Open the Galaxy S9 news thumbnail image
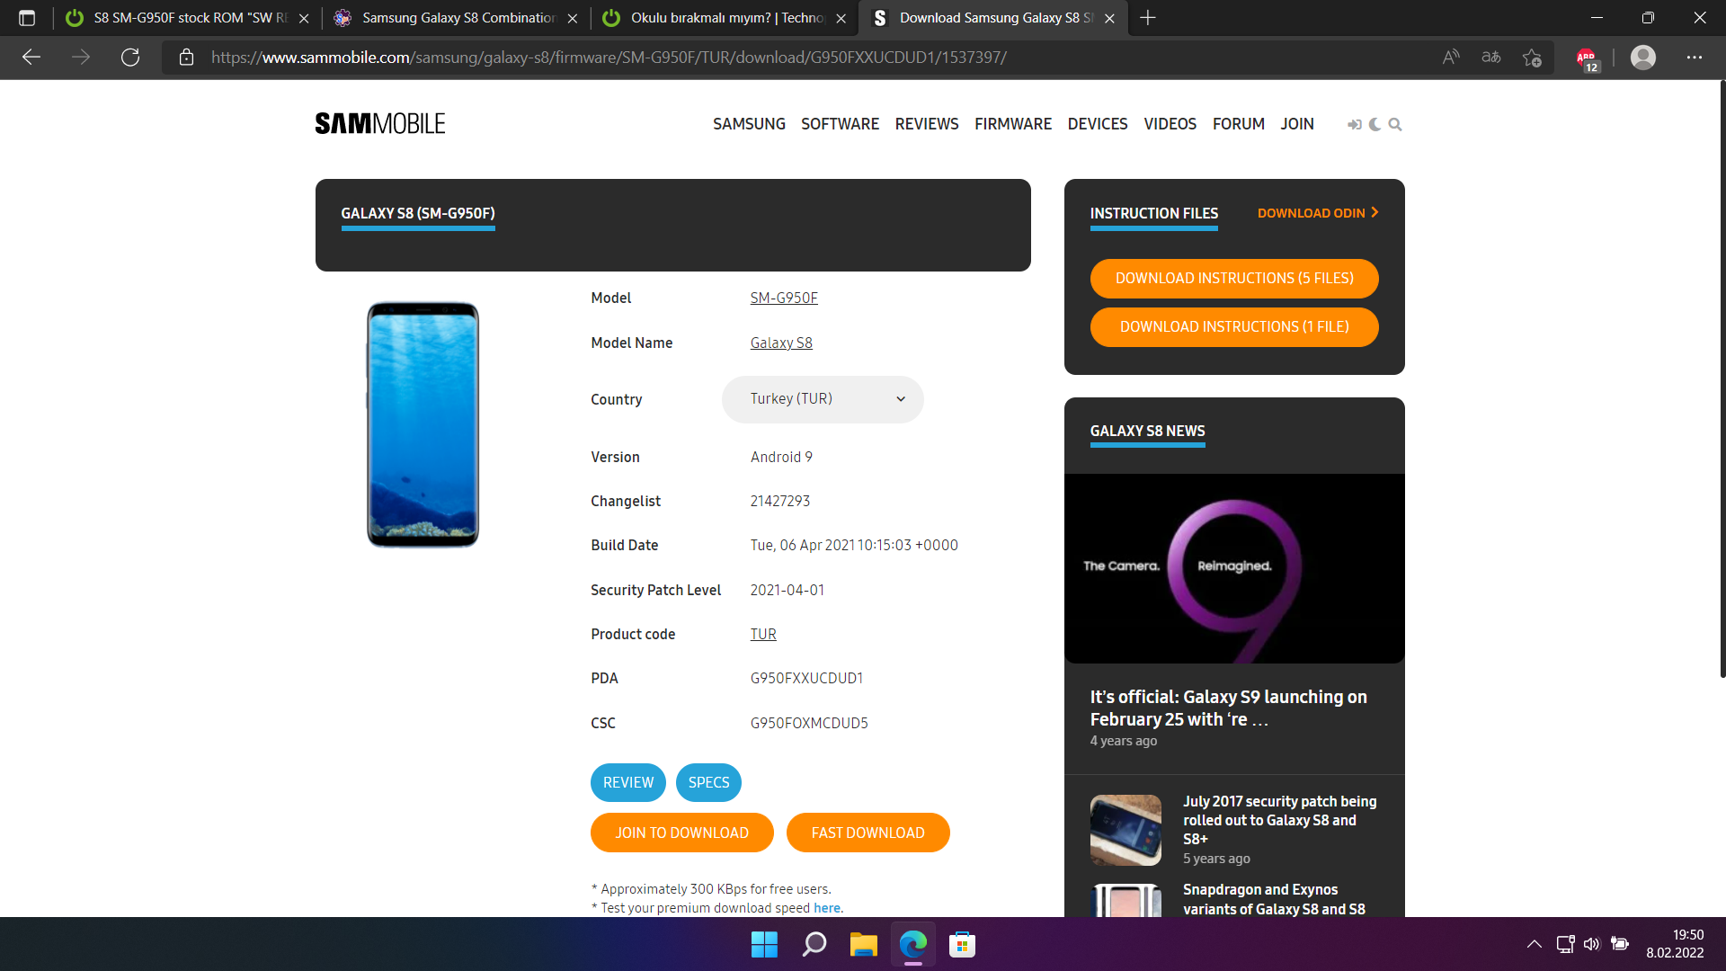 pyautogui.click(x=1233, y=568)
